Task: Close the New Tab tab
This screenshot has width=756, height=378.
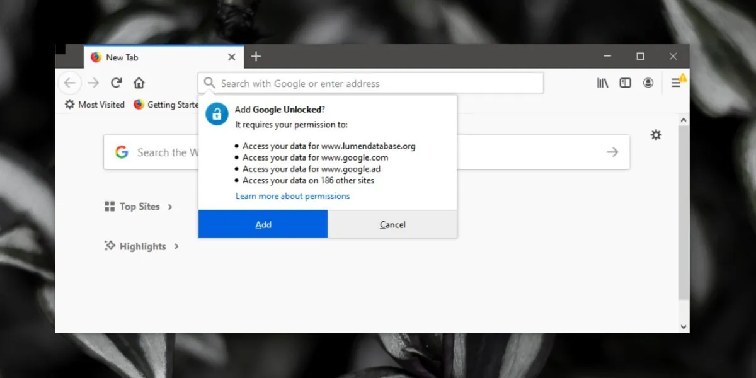Action: [231, 57]
